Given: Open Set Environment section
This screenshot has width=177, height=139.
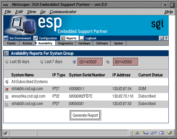Looking at the screenshot, I should [20, 38].
